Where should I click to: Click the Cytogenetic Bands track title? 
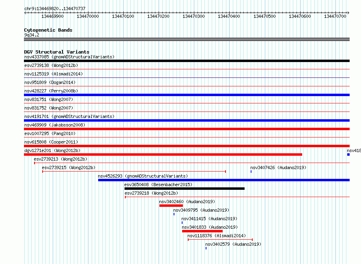coord(48,30)
